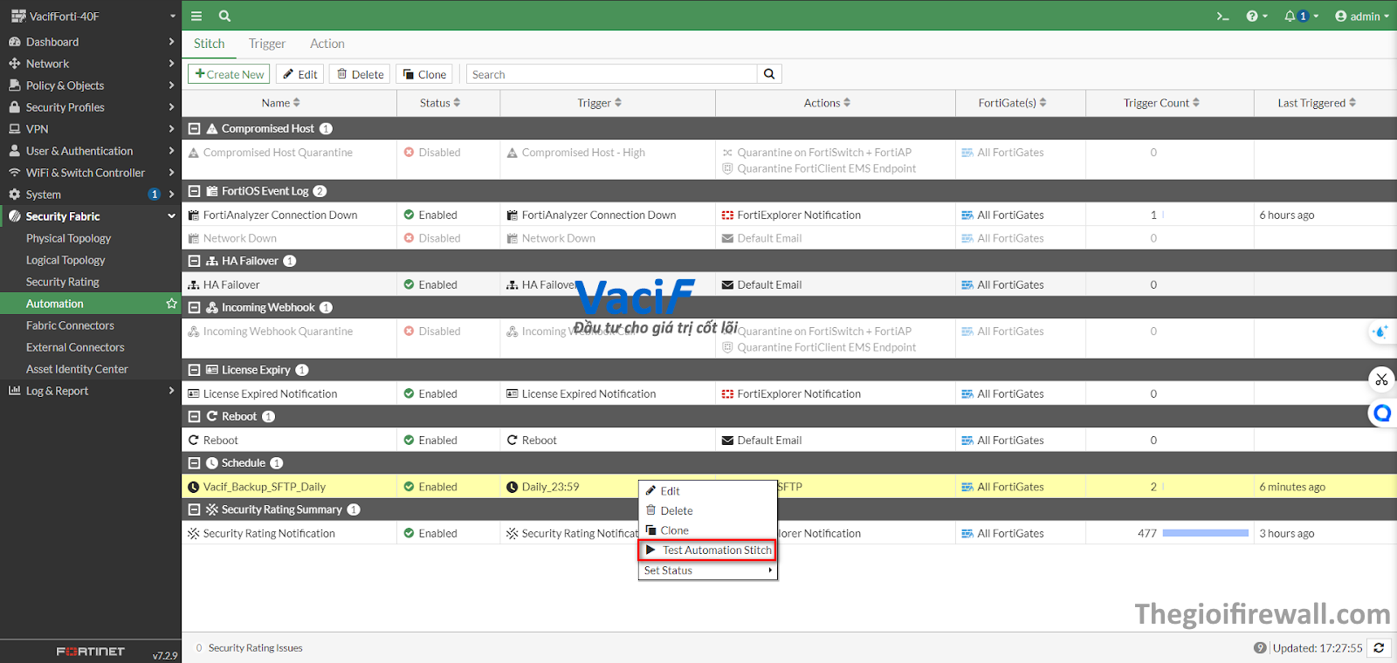Collapse the Schedule group
This screenshot has height=663, width=1397.
[195, 463]
